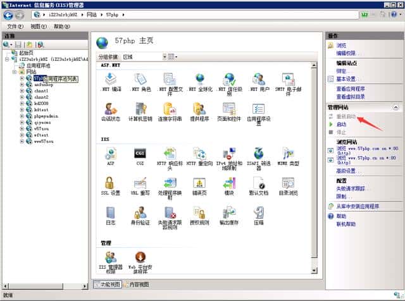Screen dimensions: 405x301
Task: Open the SSL 设置 padlock icon
Action: (x=109, y=183)
